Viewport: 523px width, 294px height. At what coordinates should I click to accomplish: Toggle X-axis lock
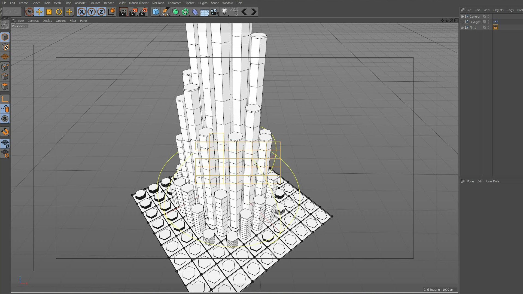coord(81,12)
